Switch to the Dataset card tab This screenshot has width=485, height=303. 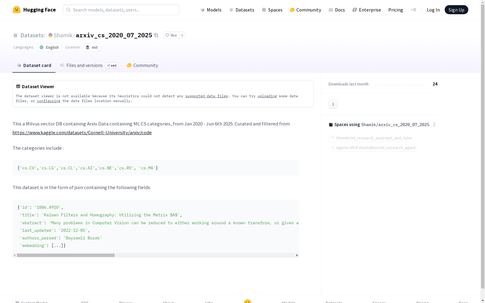click(x=34, y=65)
